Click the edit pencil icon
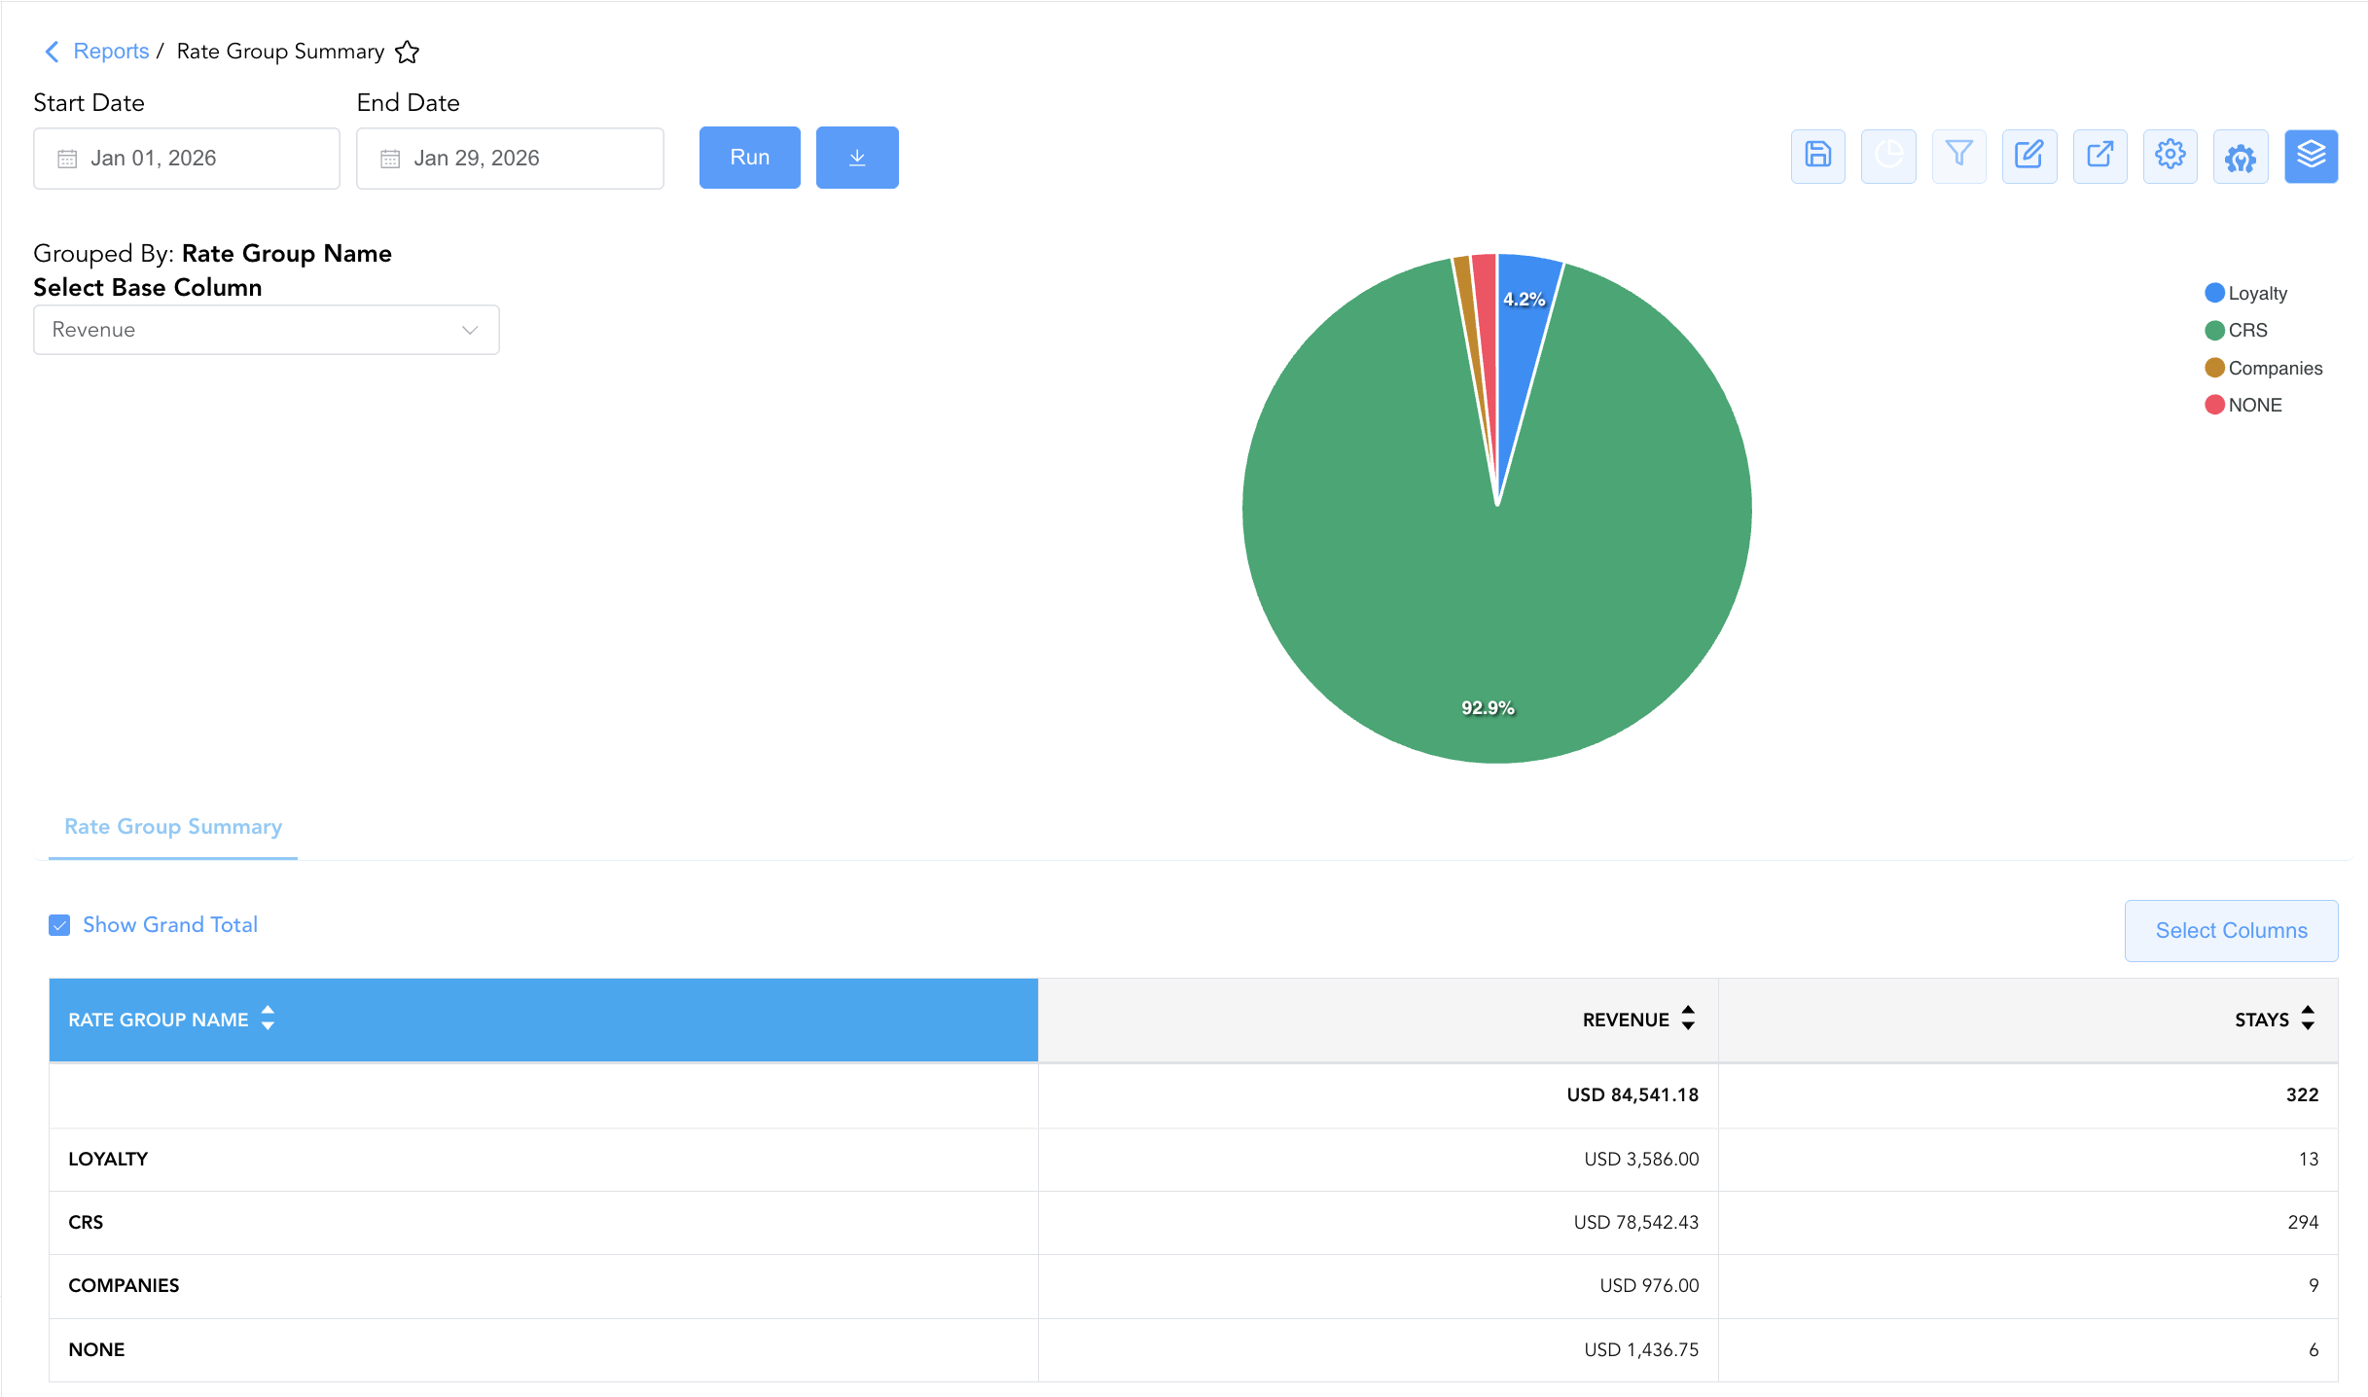Viewport: 2368px width, 1397px height. tap(2029, 156)
